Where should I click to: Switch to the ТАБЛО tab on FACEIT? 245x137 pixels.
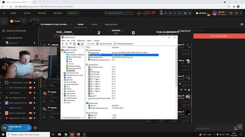(x=94, y=24)
